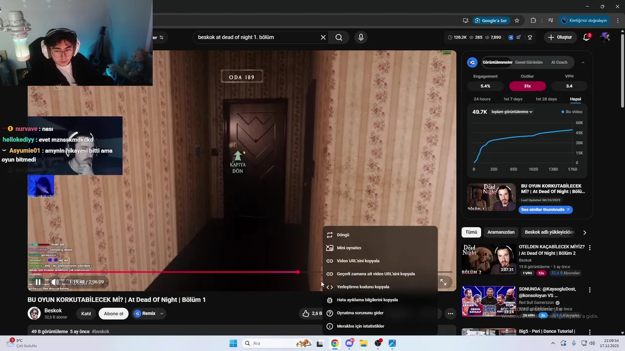Show more filter chips with the right arrow

[584, 233]
